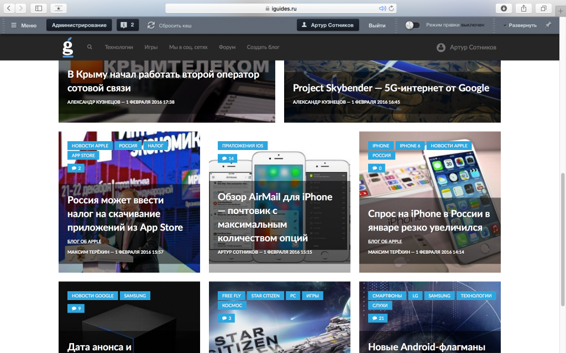Screen dimensions: 566x353
Task: Open the Администрирование panel
Action: tap(79, 25)
